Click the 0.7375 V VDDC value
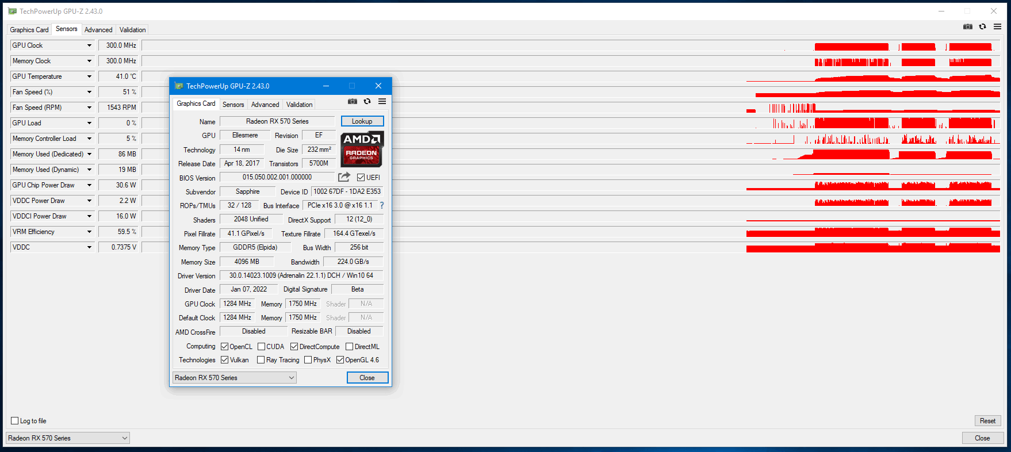Viewport: 1011px width, 452px height. 118,247
